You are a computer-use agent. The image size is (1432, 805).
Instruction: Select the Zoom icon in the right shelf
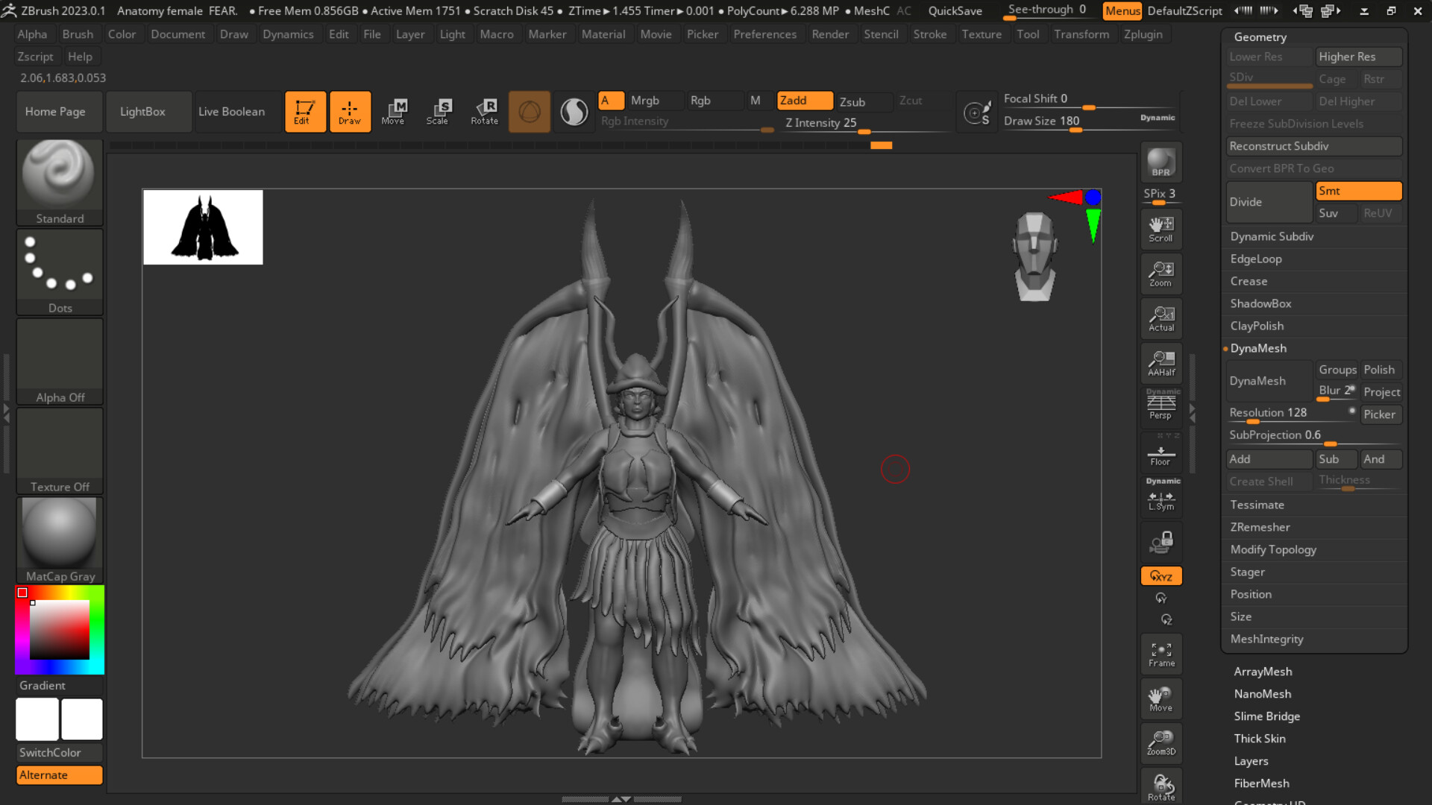1161,274
